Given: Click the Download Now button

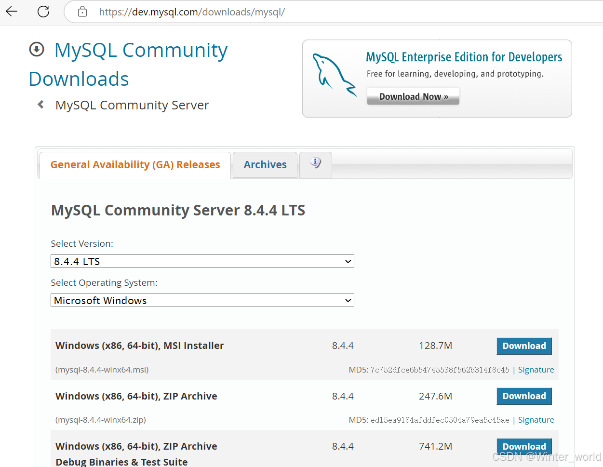Looking at the screenshot, I should coord(413,96).
